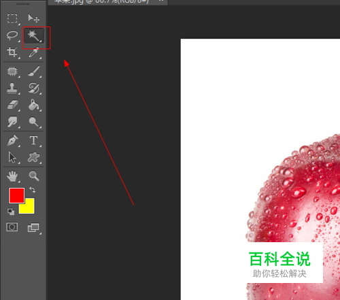Select the Zoom tool
Screen dimensions: 340x300
tap(34, 176)
